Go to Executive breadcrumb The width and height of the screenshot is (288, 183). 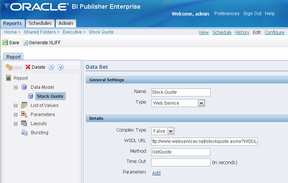[x=72, y=32]
